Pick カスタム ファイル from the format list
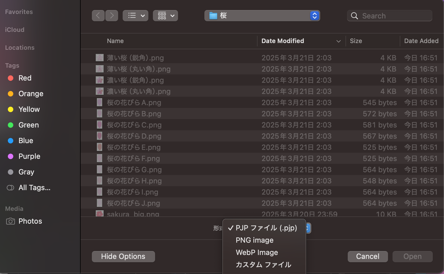Viewport: 444px width, 274px height. tap(263, 265)
